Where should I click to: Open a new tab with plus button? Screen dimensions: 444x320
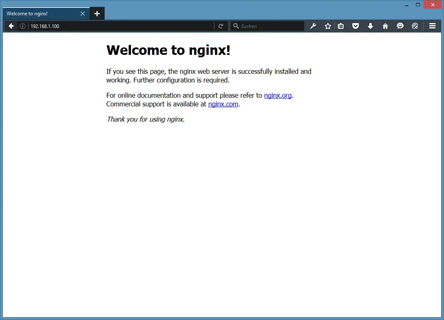tap(97, 14)
